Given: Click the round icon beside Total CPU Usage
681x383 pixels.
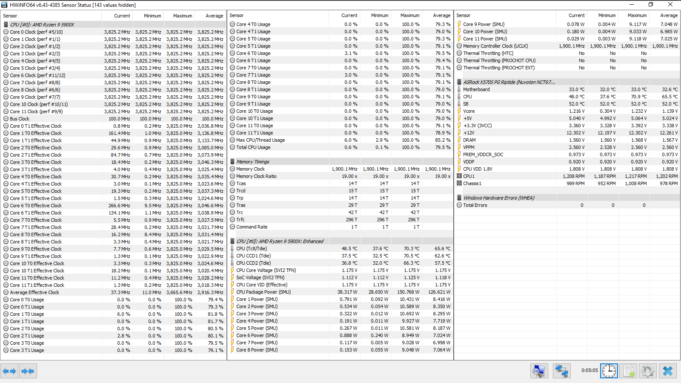Looking at the screenshot, I should tap(232, 147).
